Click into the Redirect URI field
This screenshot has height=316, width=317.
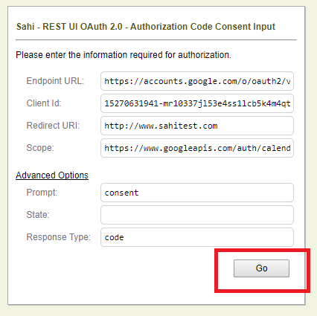click(x=197, y=126)
